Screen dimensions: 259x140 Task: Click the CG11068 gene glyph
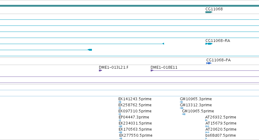209,12
